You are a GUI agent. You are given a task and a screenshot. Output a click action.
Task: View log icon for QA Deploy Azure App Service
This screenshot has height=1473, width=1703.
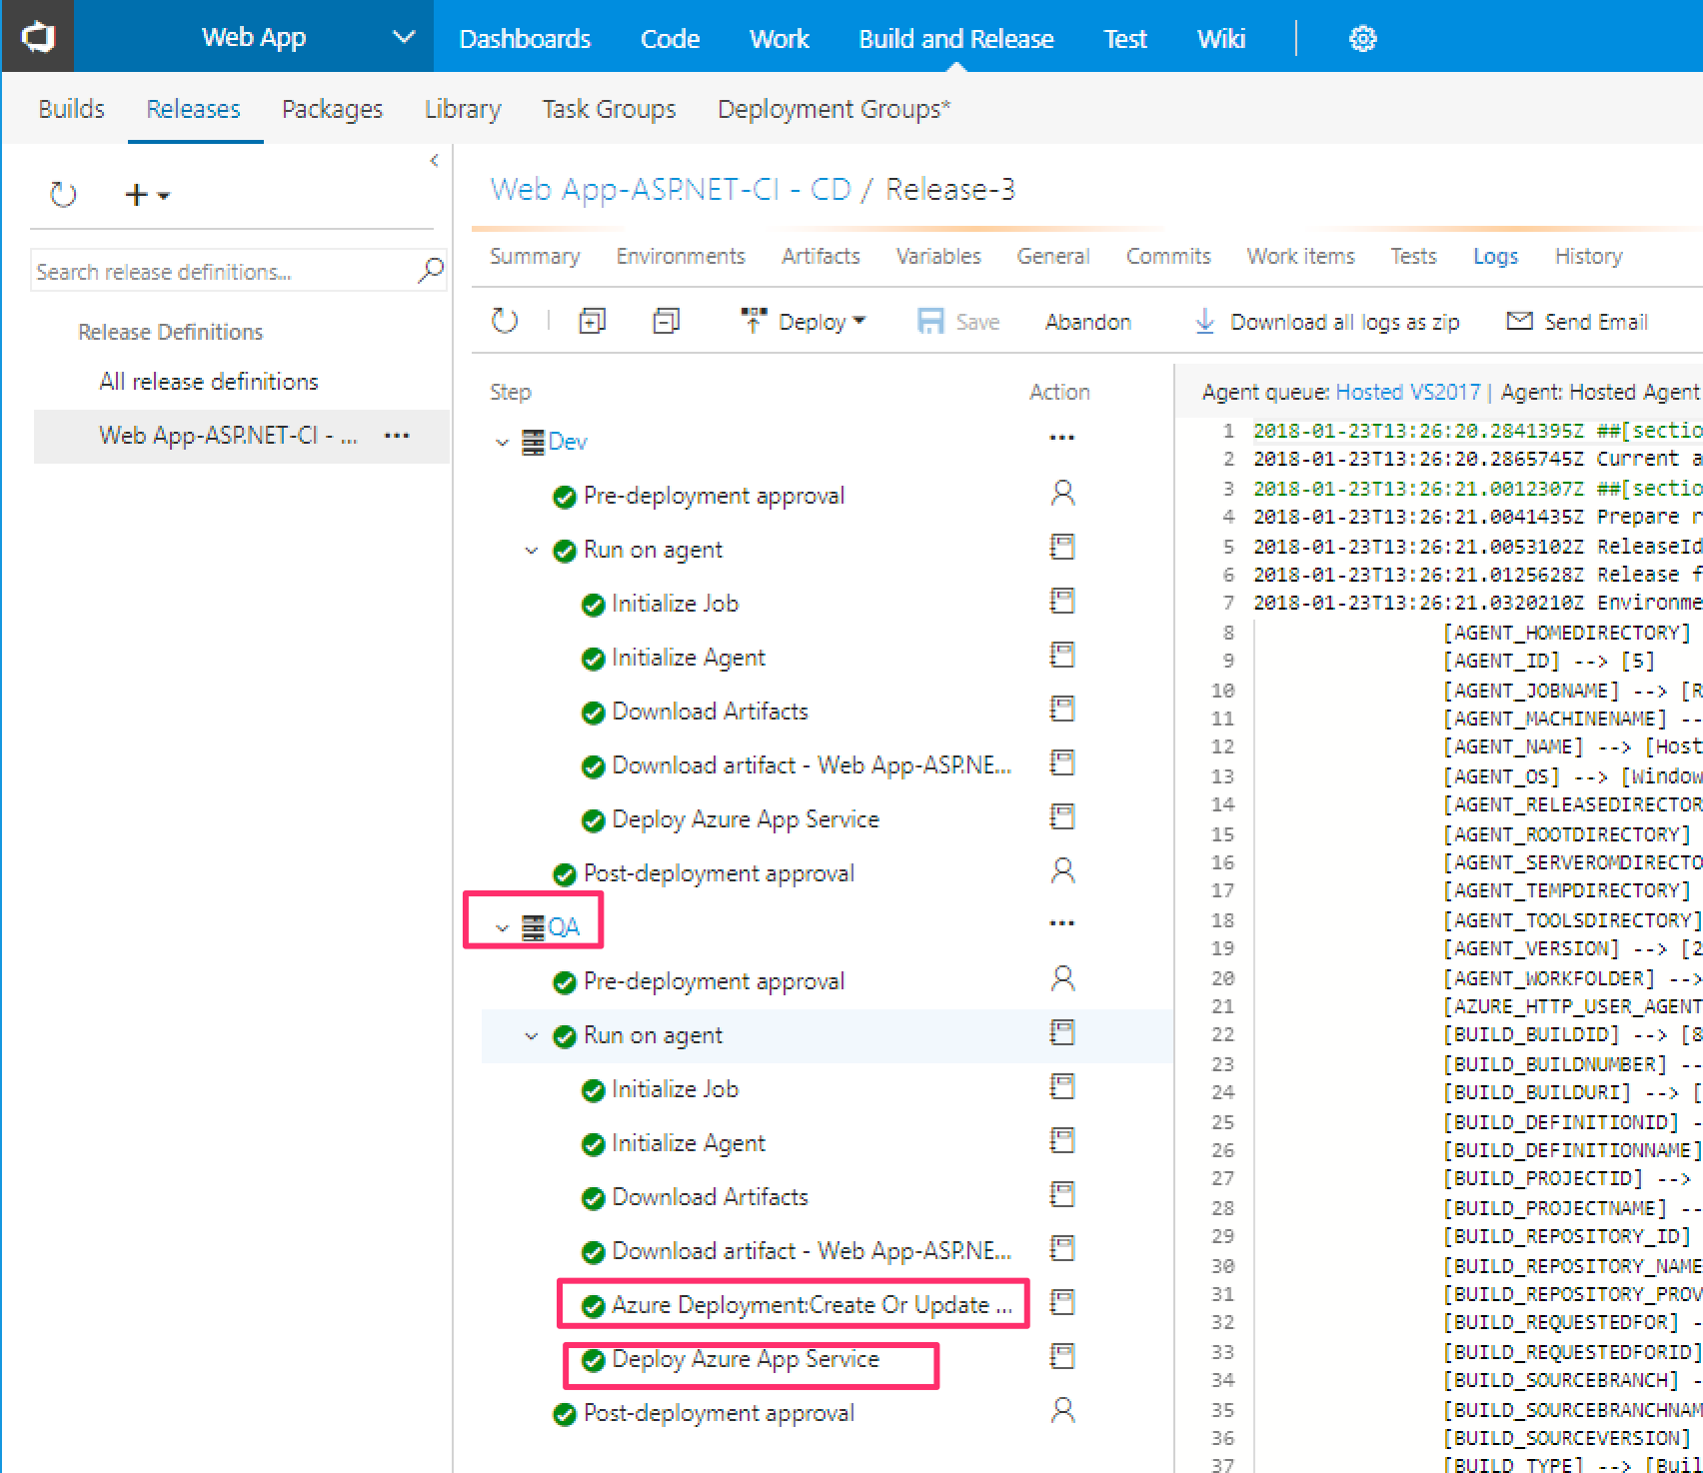(1062, 1356)
